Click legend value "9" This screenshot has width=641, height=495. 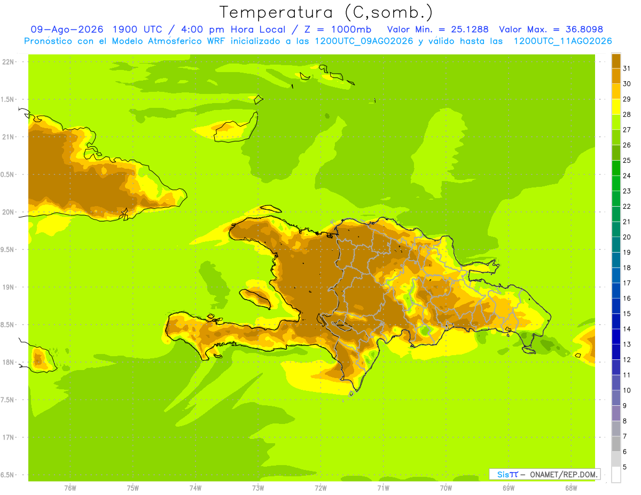(625, 406)
